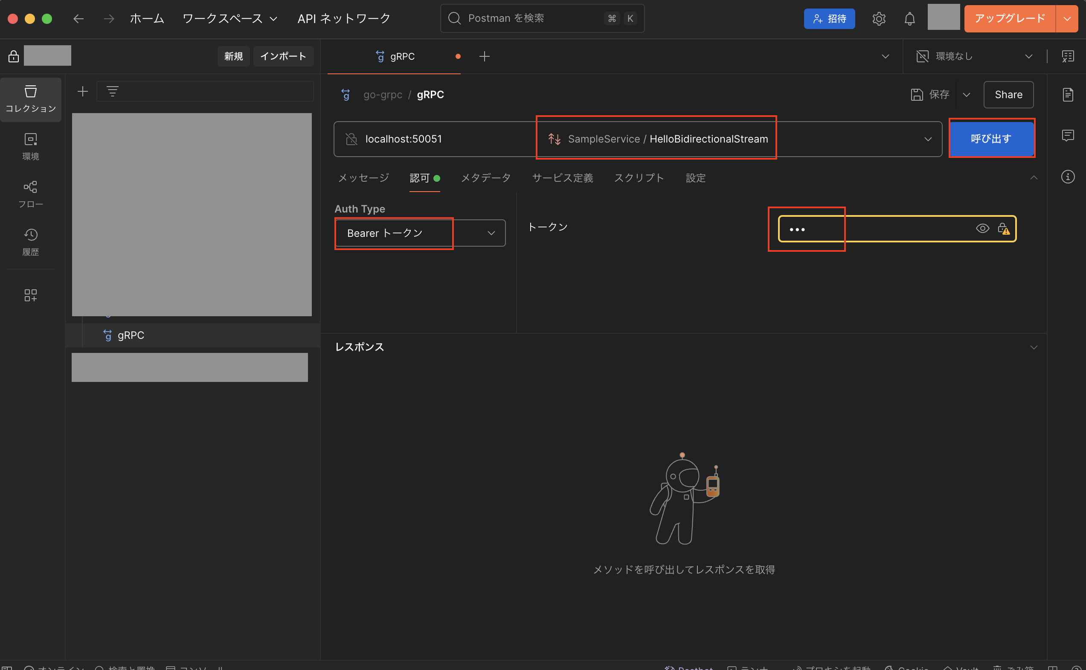Click the filter icon in collections search
1086x670 pixels.
tap(113, 92)
